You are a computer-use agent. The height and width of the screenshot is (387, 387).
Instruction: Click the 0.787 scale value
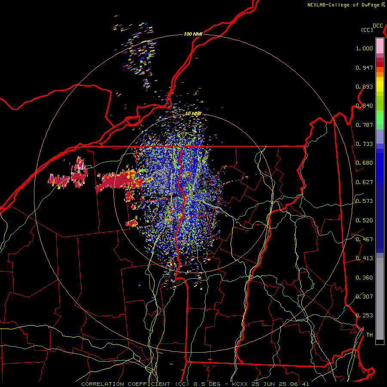(x=364, y=125)
